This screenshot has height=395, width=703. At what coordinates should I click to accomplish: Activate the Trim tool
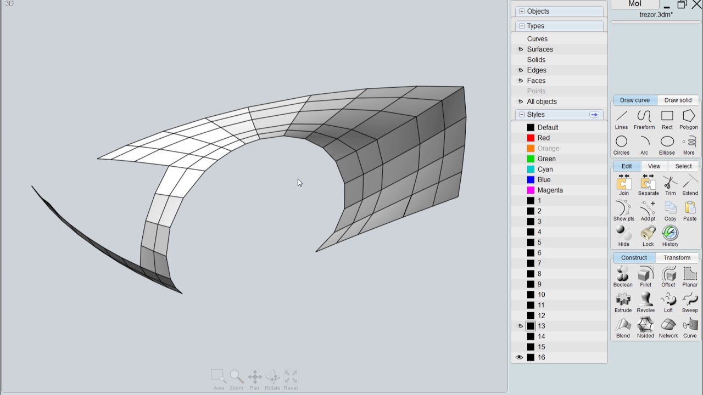(x=670, y=185)
